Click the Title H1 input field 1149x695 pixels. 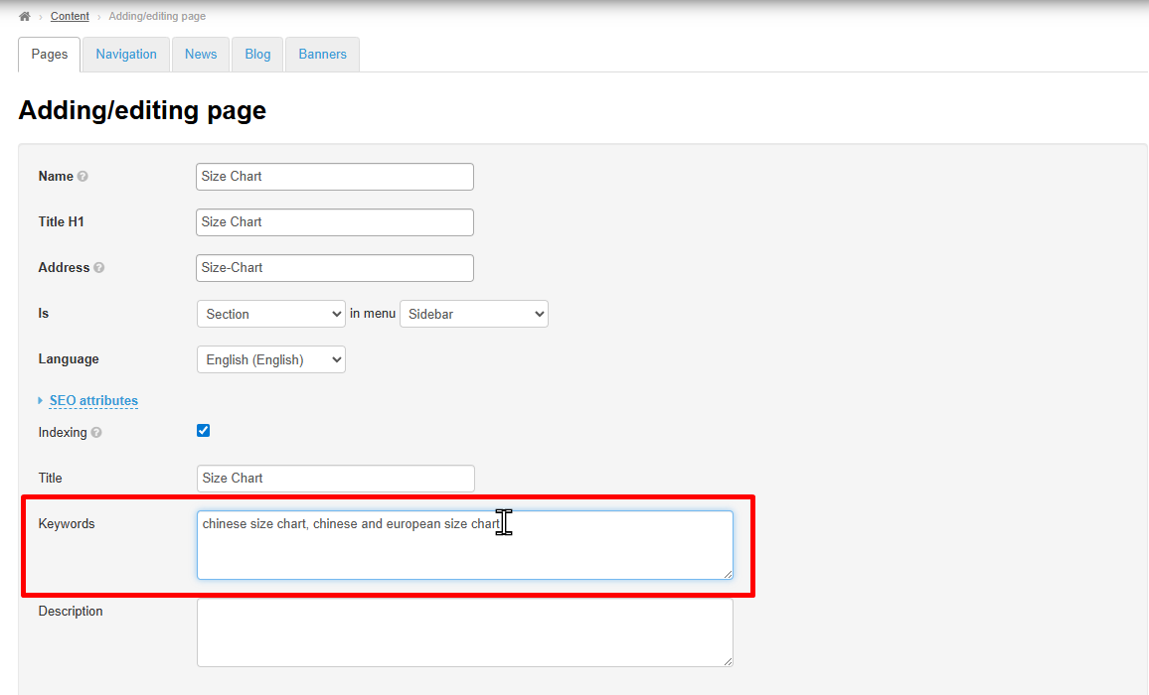[x=335, y=222]
